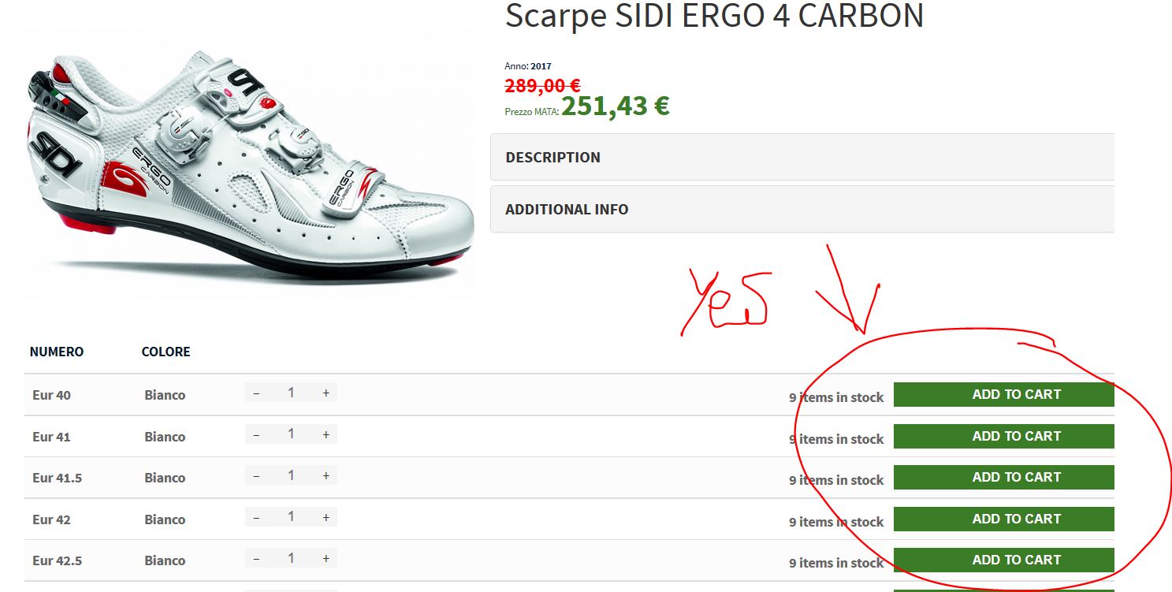Click the NUMERO column header
1172x592 pixels.
[x=57, y=352]
